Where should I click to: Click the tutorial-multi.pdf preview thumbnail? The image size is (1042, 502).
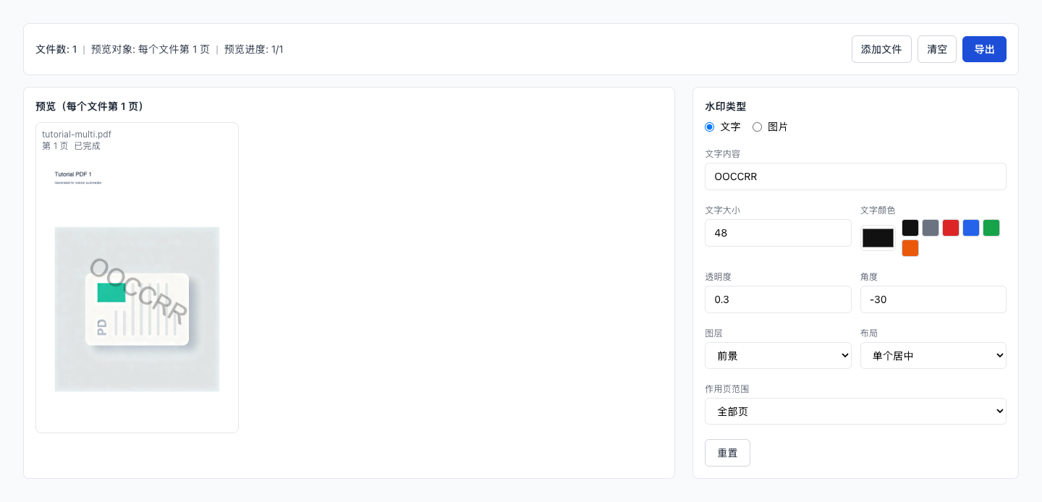click(137, 277)
